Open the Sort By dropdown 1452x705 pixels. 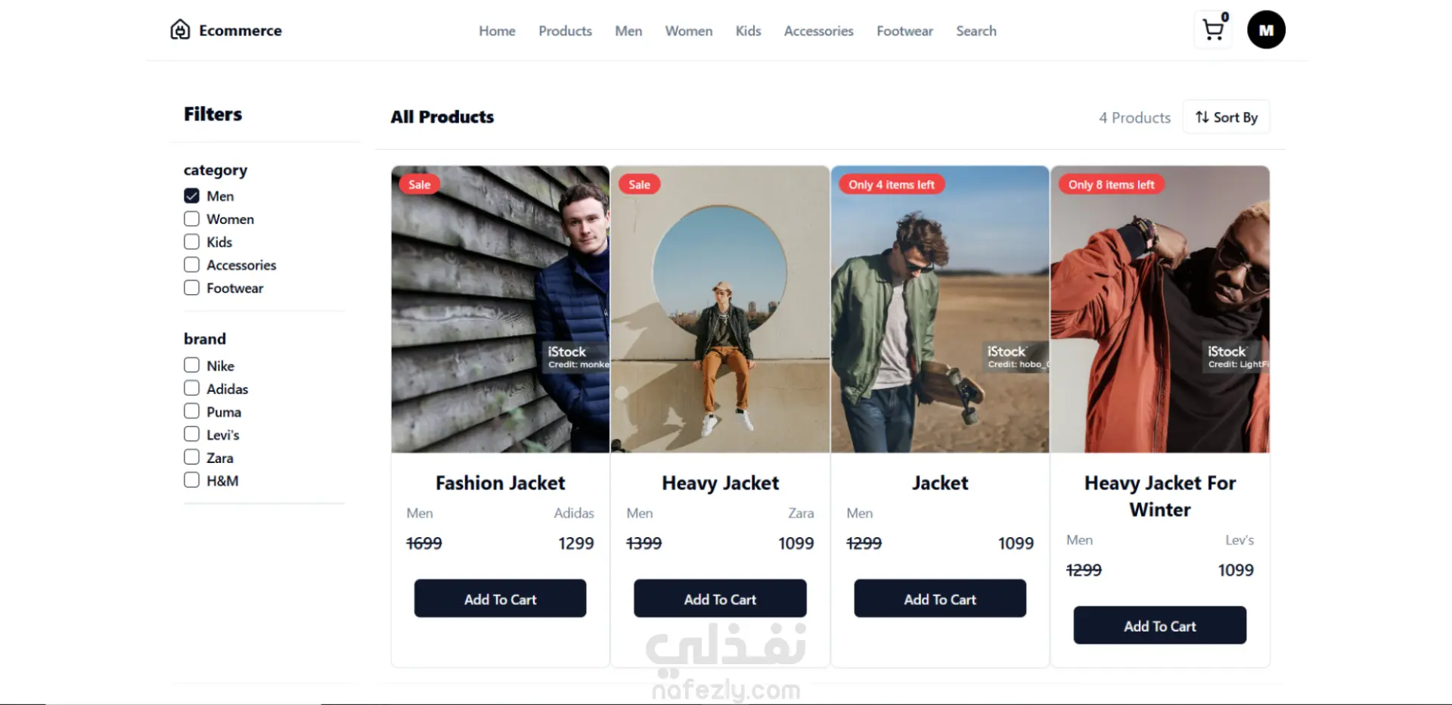coord(1226,117)
